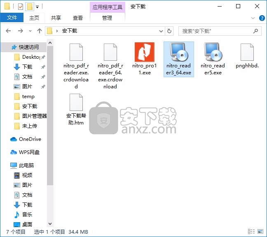Open 桌面 under 此电脑
Screen dimensions: 267x237
tap(23, 224)
